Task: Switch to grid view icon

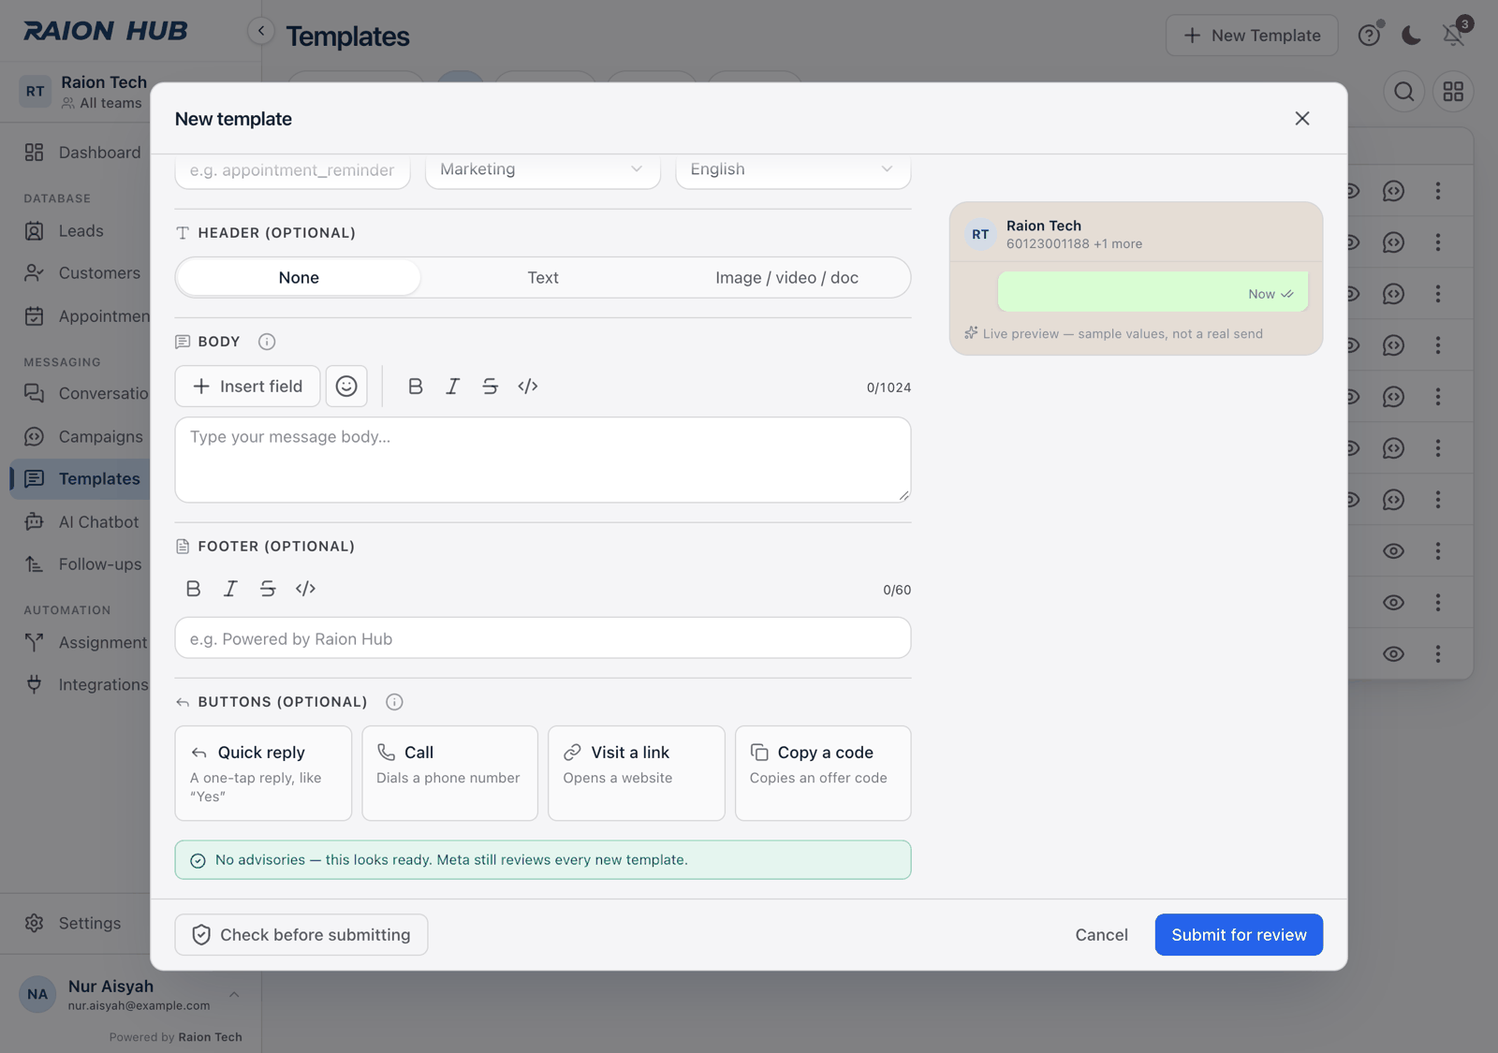Action: click(1453, 92)
